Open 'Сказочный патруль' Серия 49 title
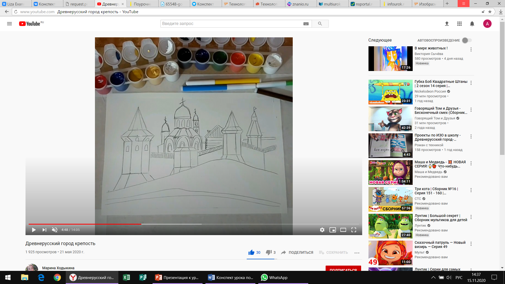Image resolution: width=505 pixels, height=284 pixels. tap(440, 245)
